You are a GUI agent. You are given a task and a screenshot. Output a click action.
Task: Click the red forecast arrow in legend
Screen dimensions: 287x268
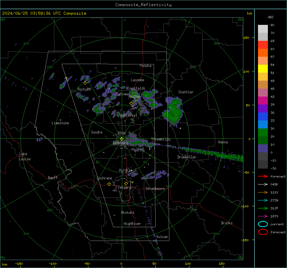coord(263,176)
